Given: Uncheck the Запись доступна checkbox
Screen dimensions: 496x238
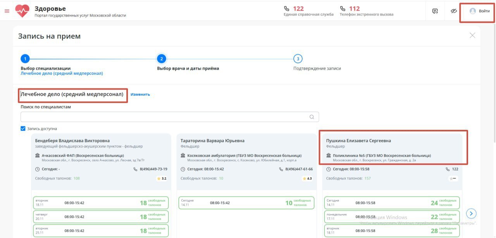Looking at the screenshot, I should (x=23, y=129).
